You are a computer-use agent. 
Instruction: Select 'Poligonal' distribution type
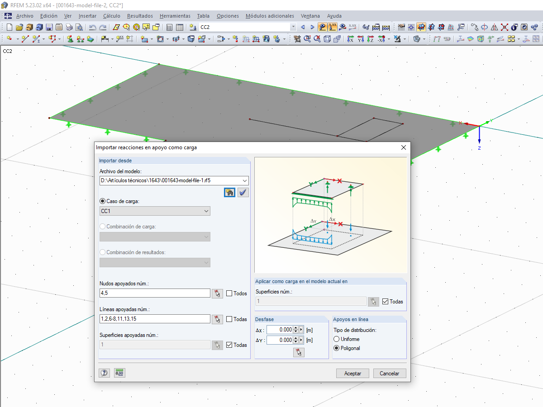point(336,348)
